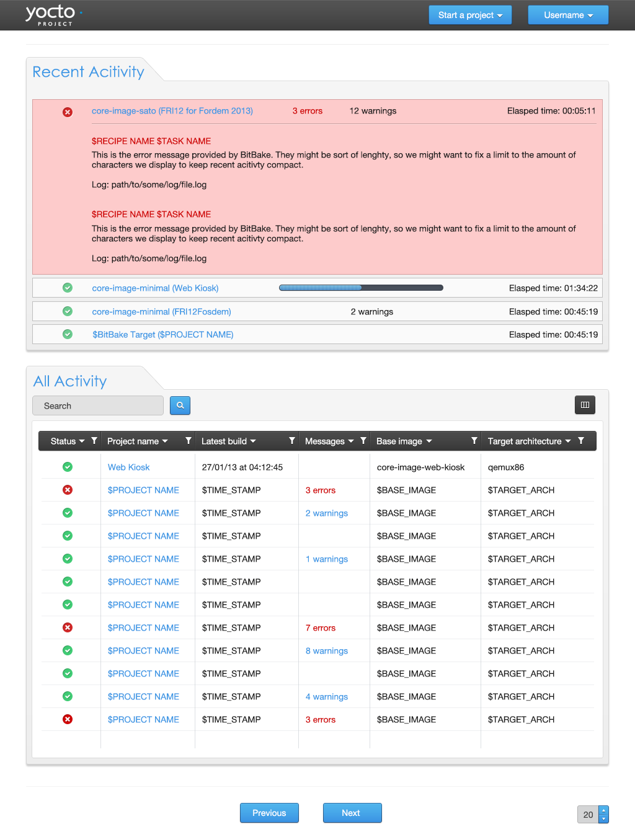Click the filter funnel in Target architecture column

coord(581,441)
